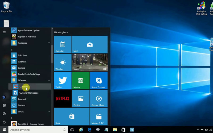This screenshot has height=133, width=213.
Task: Expand the CPUID folder
Action: pos(49,111)
